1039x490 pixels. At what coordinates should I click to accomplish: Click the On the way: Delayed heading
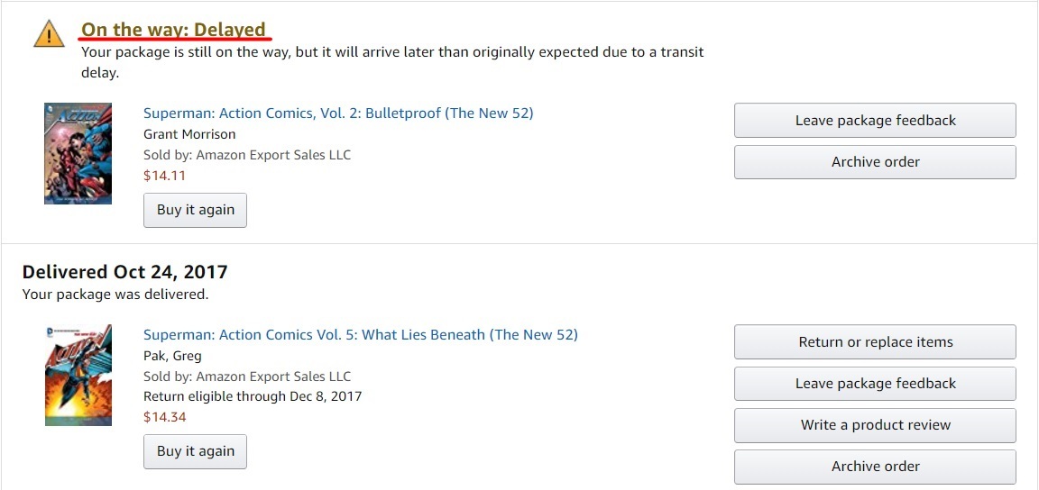point(173,30)
